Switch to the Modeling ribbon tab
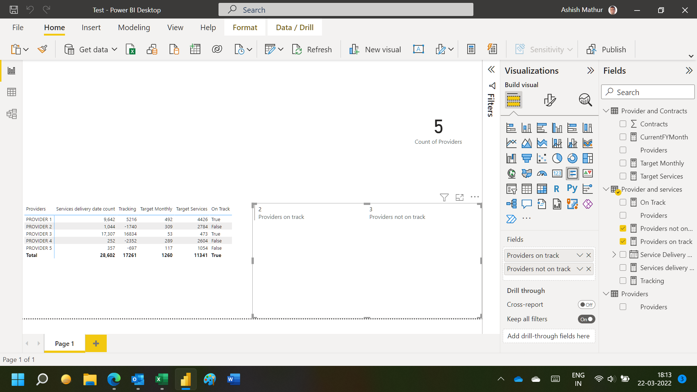Screen dimensions: 697x392 click(x=134, y=28)
